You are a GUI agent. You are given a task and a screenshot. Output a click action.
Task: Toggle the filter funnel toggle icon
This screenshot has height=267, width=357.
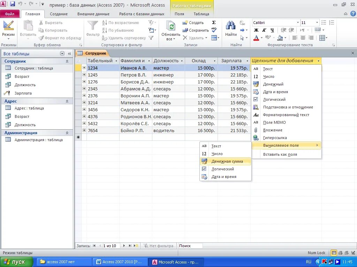[x=151, y=38]
